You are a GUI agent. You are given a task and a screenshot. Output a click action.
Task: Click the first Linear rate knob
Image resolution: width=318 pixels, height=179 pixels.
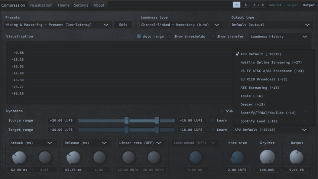129,157
